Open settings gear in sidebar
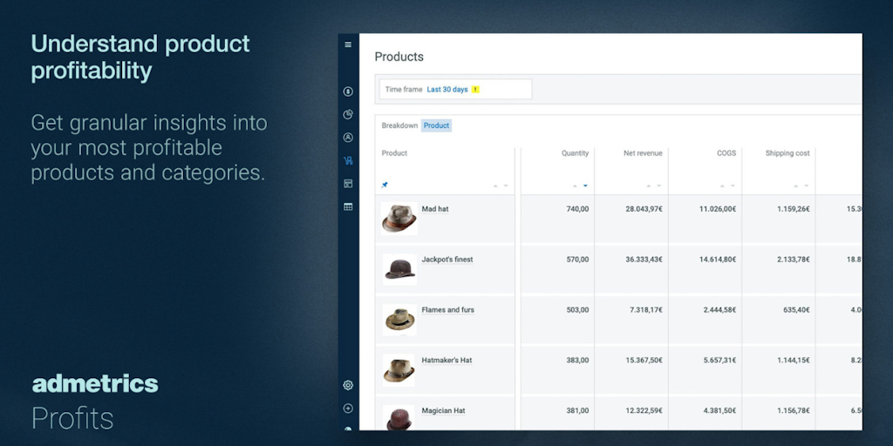Viewport: 893px width, 446px height. pyautogui.click(x=348, y=385)
